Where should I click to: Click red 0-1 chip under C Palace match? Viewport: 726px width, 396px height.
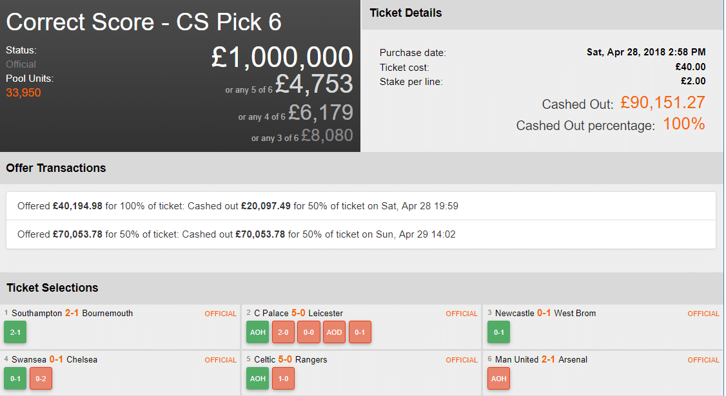point(360,332)
